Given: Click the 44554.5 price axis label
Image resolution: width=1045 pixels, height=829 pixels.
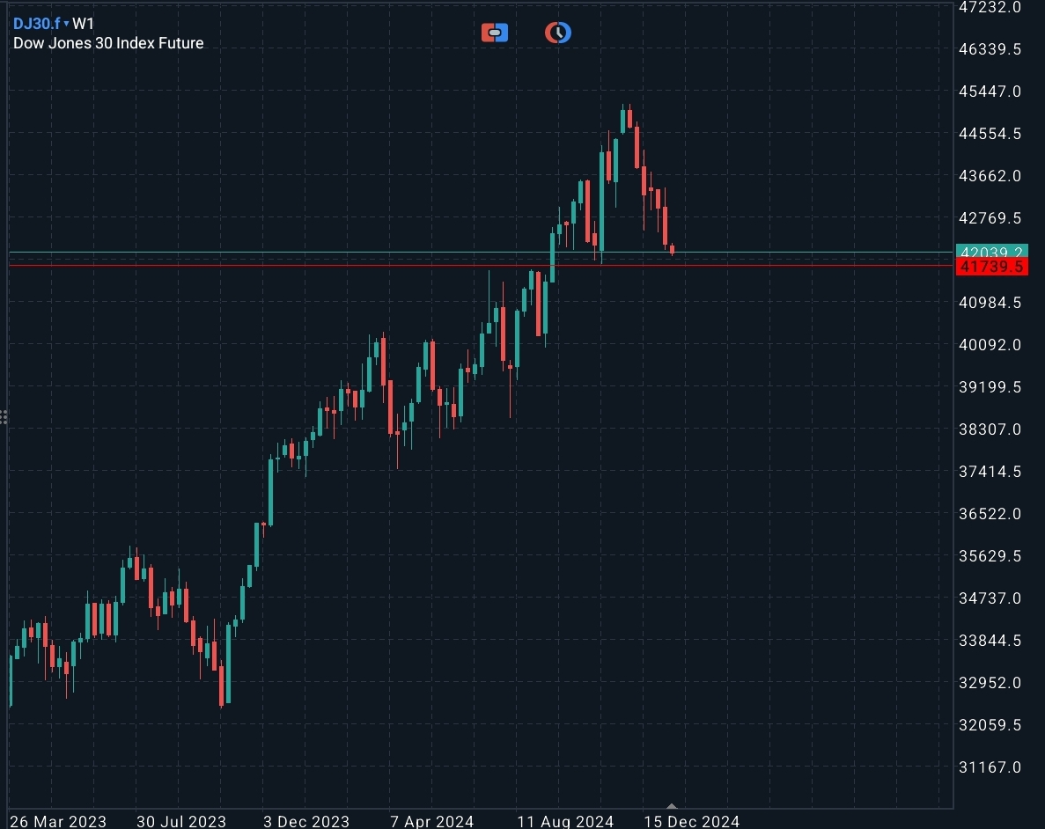Looking at the screenshot, I should (x=990, y=134).
